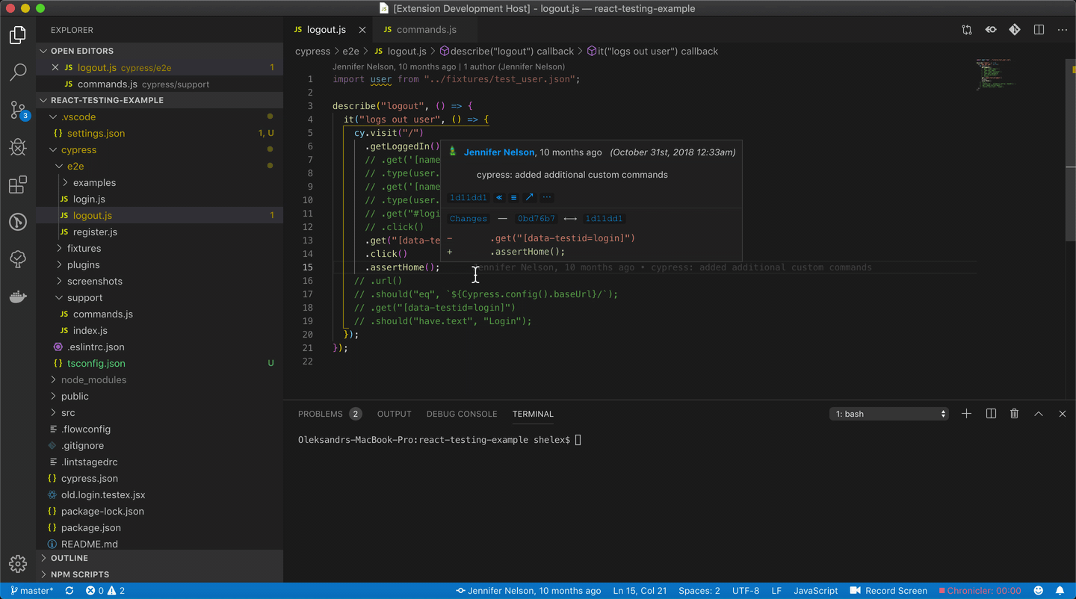The width and height of the screenshot is (1076, 599).
Task: Maximize panel with up chevron
Action: click(x=1039, y=414)
